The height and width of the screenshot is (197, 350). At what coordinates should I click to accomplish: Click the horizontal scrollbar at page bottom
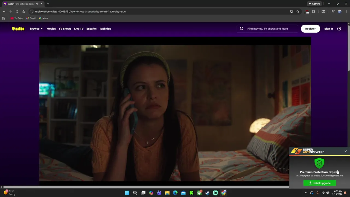146,187
